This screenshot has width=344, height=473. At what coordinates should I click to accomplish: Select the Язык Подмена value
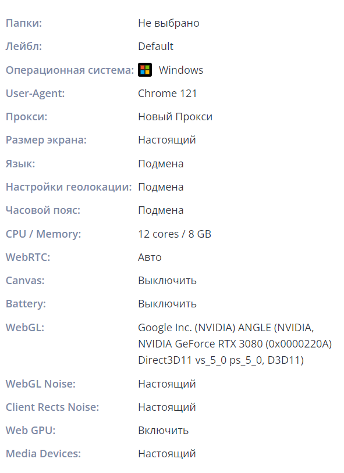tap(161, 163)
